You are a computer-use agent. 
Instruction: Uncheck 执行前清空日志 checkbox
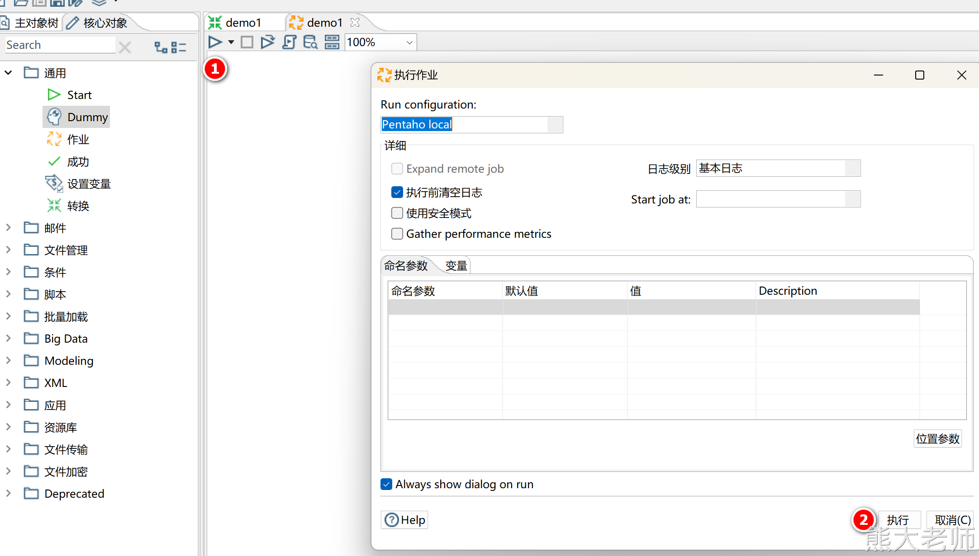pos(397,192)
